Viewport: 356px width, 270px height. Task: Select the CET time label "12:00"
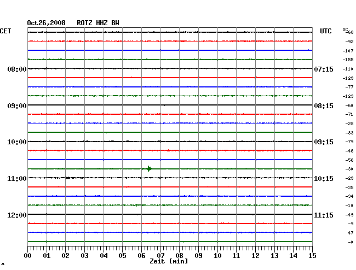(17, 215)
